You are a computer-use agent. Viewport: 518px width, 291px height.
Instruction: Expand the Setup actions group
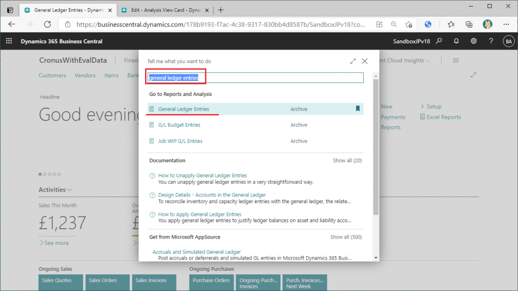tap(431, 107)
